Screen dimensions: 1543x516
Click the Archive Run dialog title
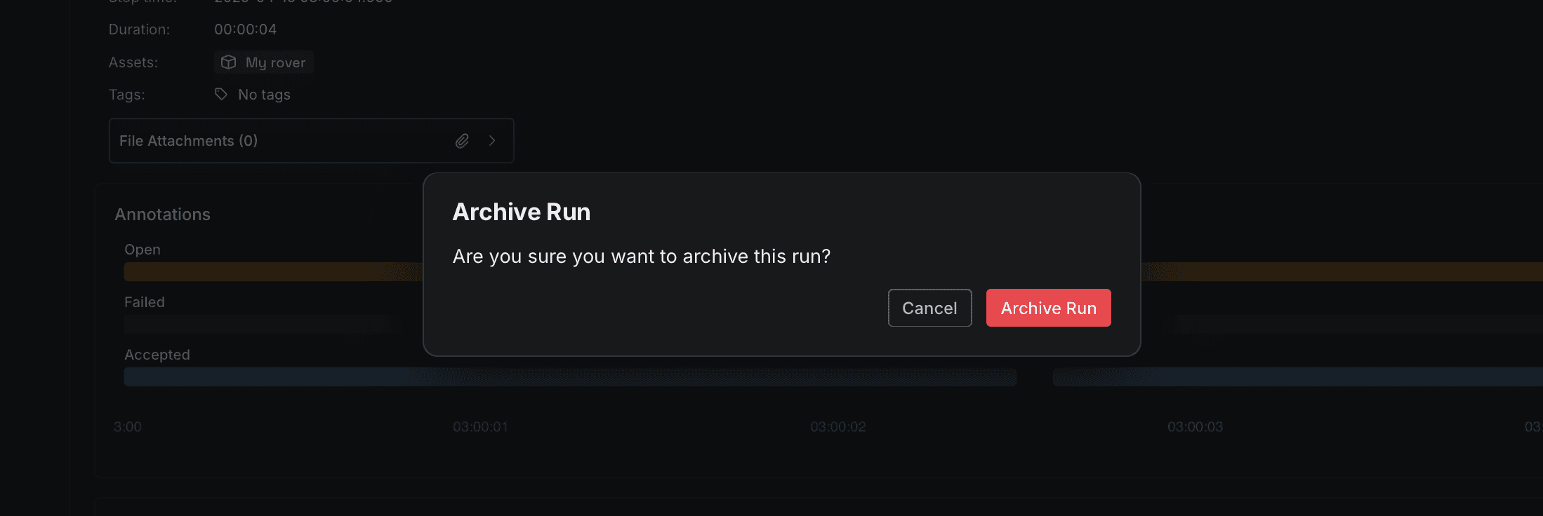tap(522, 212)
